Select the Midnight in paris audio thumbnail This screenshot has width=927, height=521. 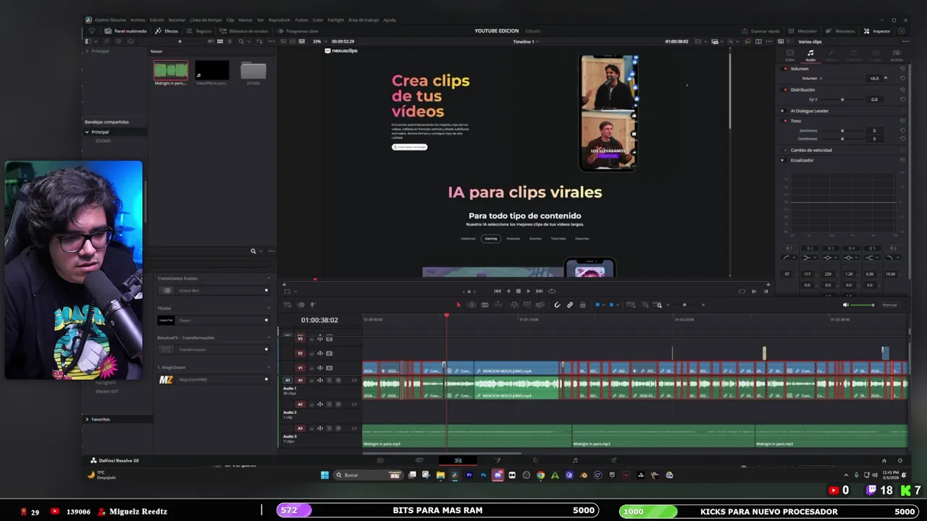coord(171,70)
